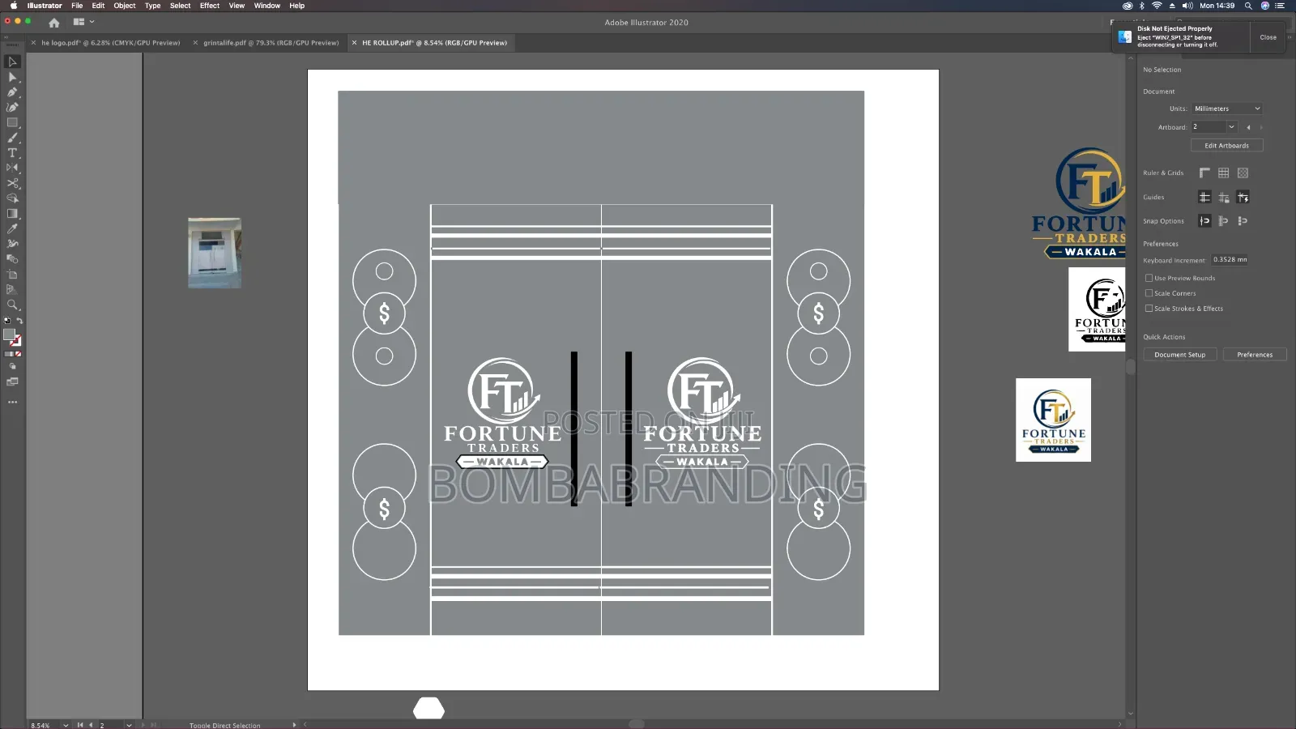Select the Pen tool
Screen dimensions: 1296x729
coord(12,92)
